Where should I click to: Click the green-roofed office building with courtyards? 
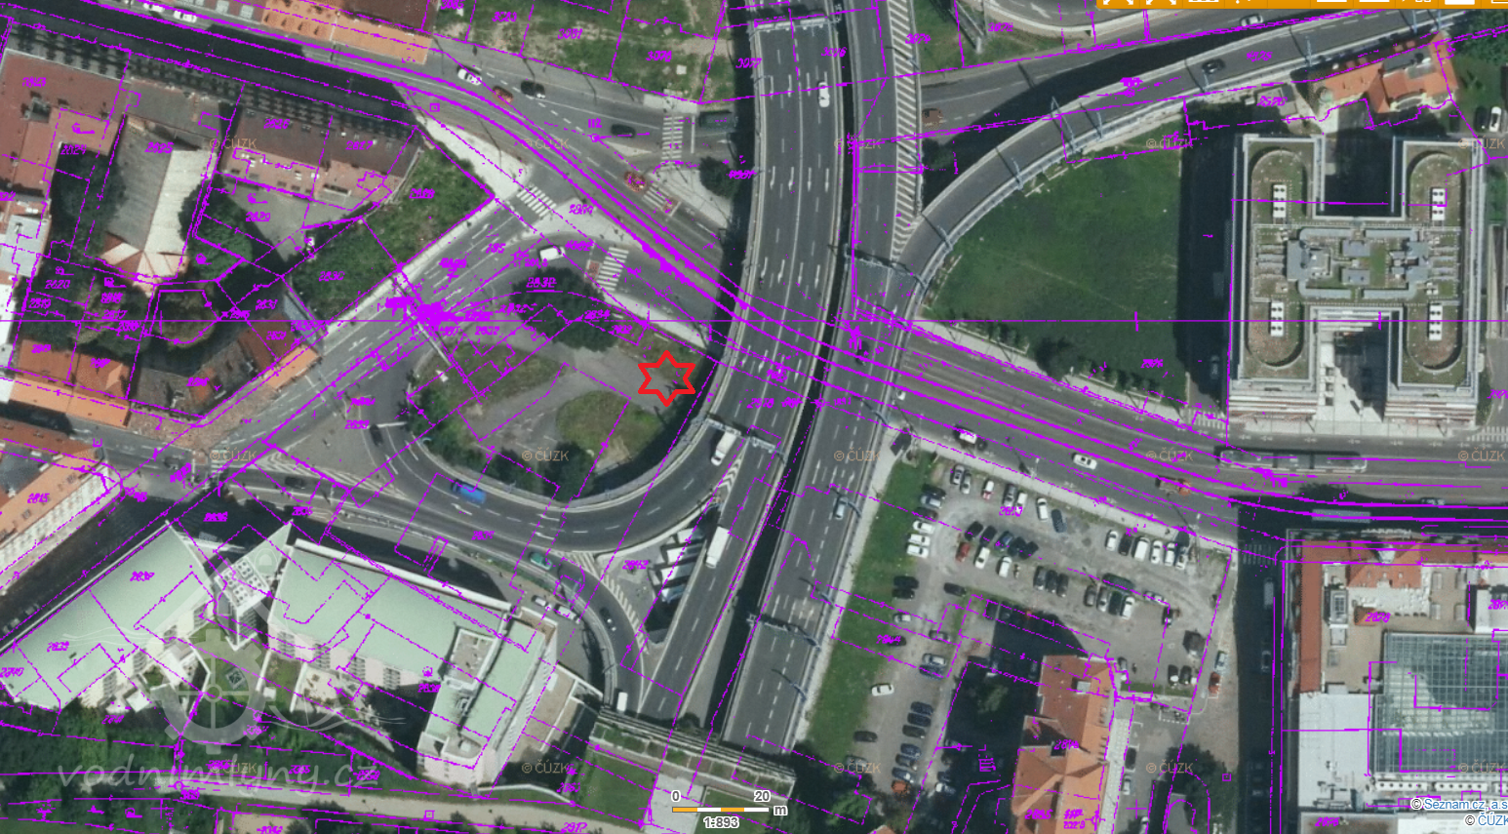1356,278
